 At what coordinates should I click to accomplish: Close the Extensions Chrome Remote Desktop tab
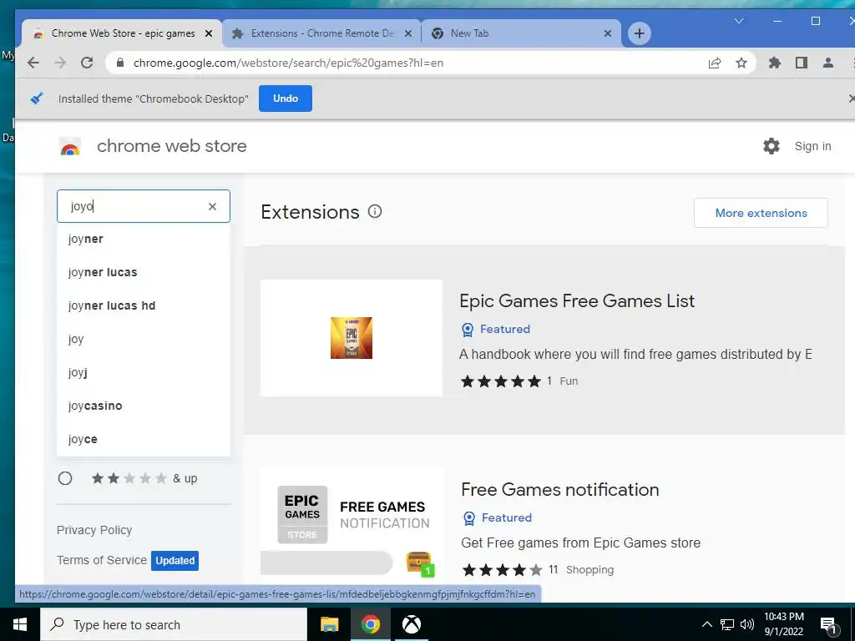407,33
